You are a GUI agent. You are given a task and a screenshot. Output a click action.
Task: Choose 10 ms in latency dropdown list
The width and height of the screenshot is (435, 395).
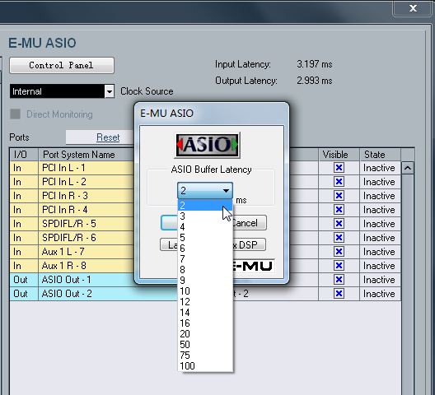(205, 290)
